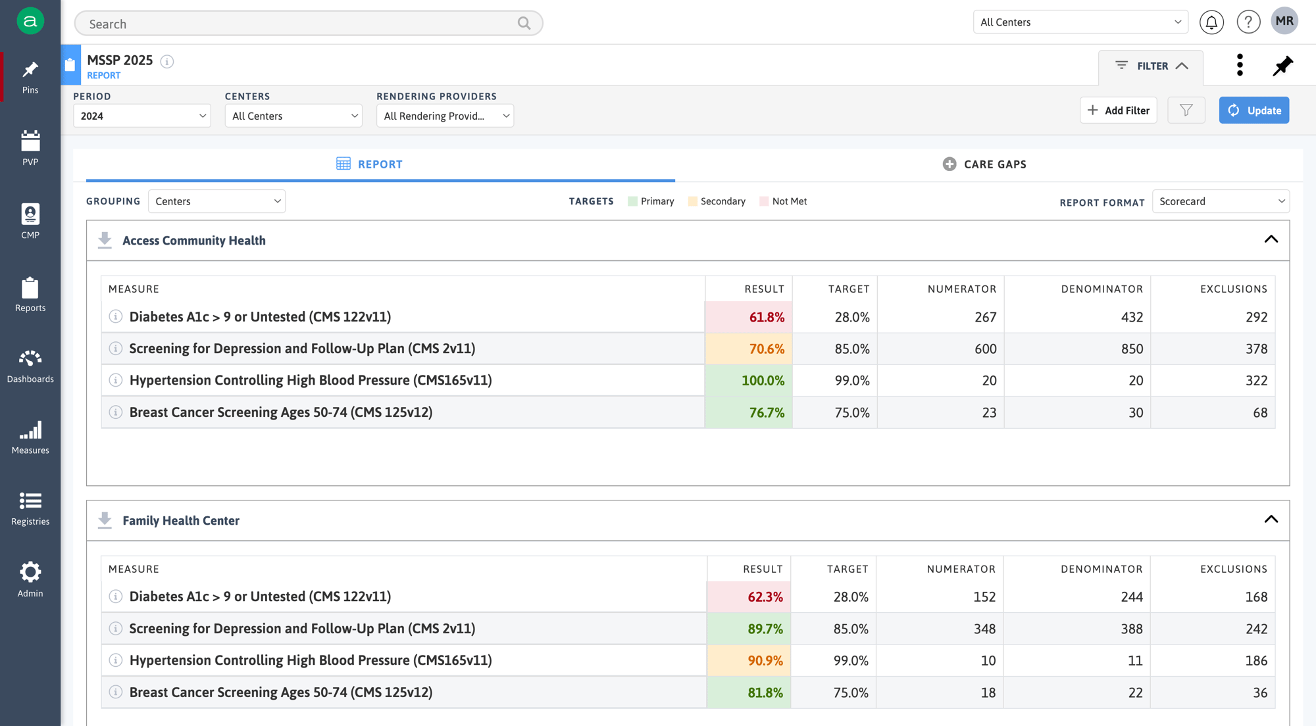This screenshot has width=1316, height=726.
Task: Click the Not Met legend swatch
Action: coord(764,201)
